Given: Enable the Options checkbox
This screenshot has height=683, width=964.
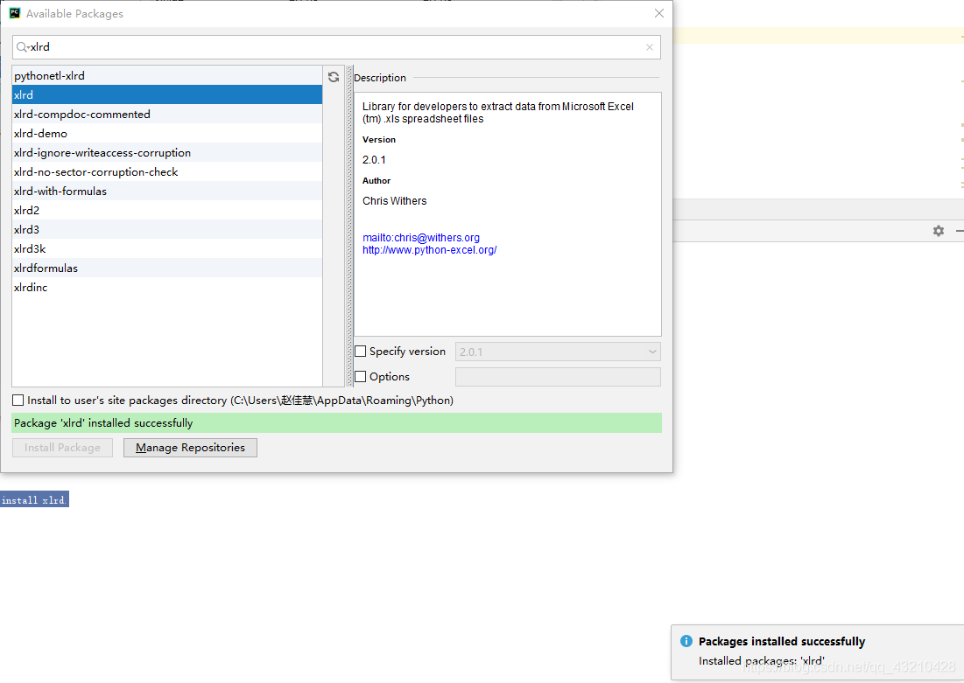Looking at the screenshot, I should click(x=360, y=376).
